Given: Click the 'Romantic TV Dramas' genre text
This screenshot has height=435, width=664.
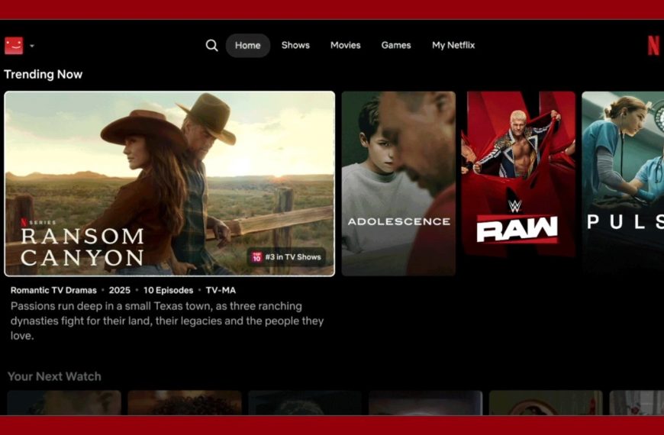Looking at the screenshot, I should [53, 290].
